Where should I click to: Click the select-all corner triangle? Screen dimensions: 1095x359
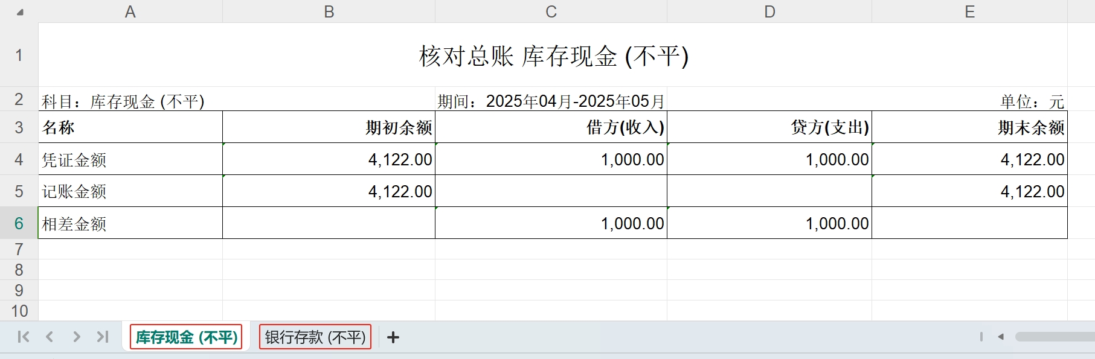click(x=20, y=12)
